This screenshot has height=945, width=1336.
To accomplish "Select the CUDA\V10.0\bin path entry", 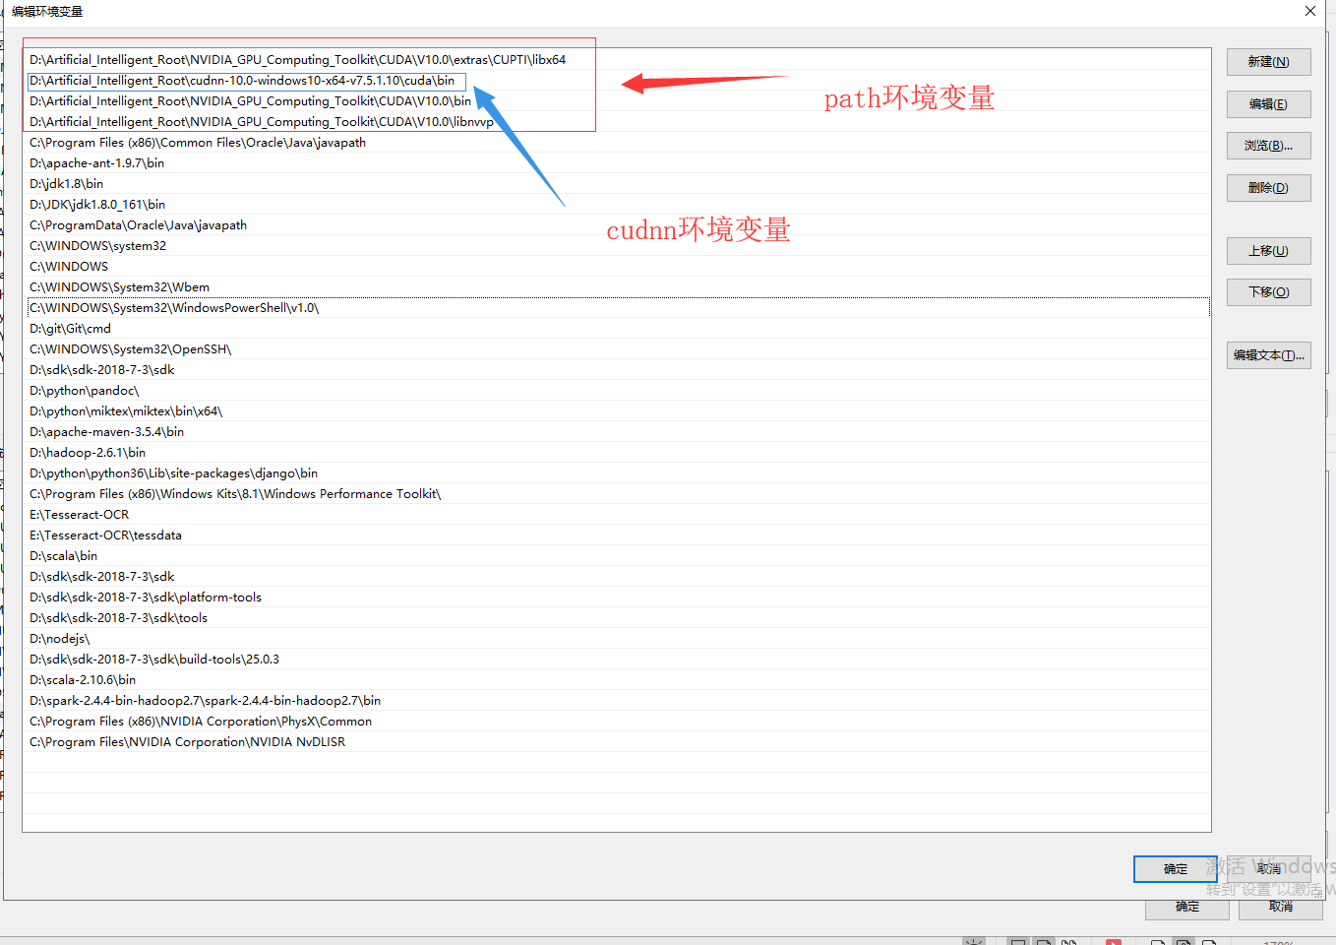I will [x=617, y=101].
